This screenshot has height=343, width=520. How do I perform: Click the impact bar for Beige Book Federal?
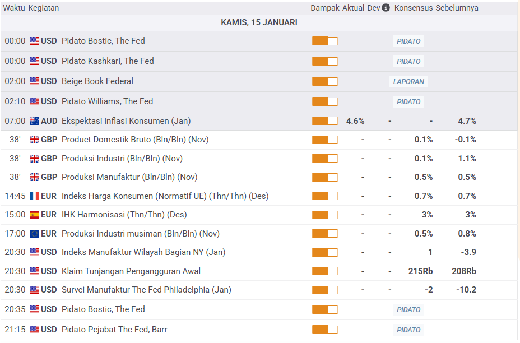324,82
